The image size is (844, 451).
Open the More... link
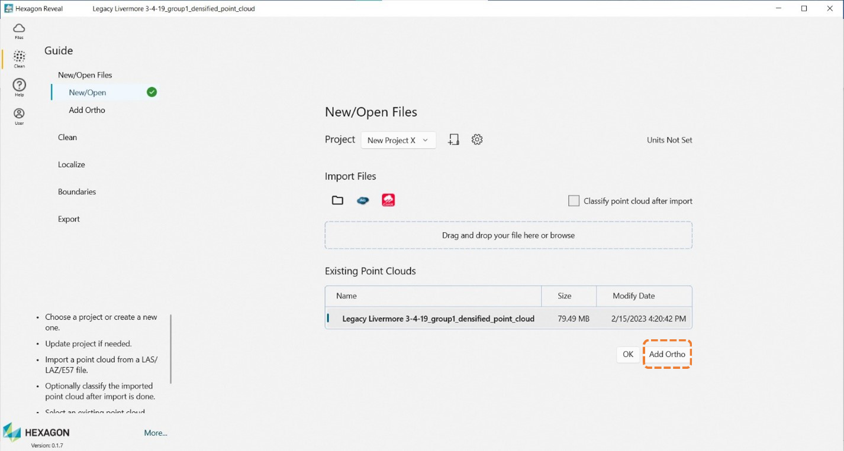pyautogui.click(x=156, y=433)
